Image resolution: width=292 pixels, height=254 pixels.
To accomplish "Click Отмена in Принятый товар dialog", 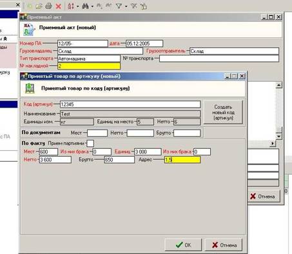I will (224, 245).
